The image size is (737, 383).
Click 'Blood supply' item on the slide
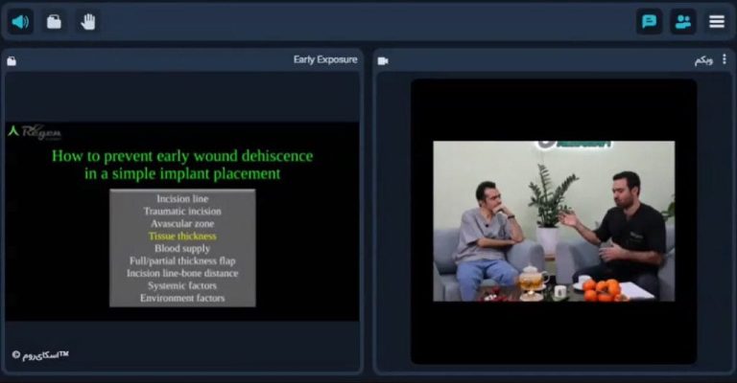182,248
